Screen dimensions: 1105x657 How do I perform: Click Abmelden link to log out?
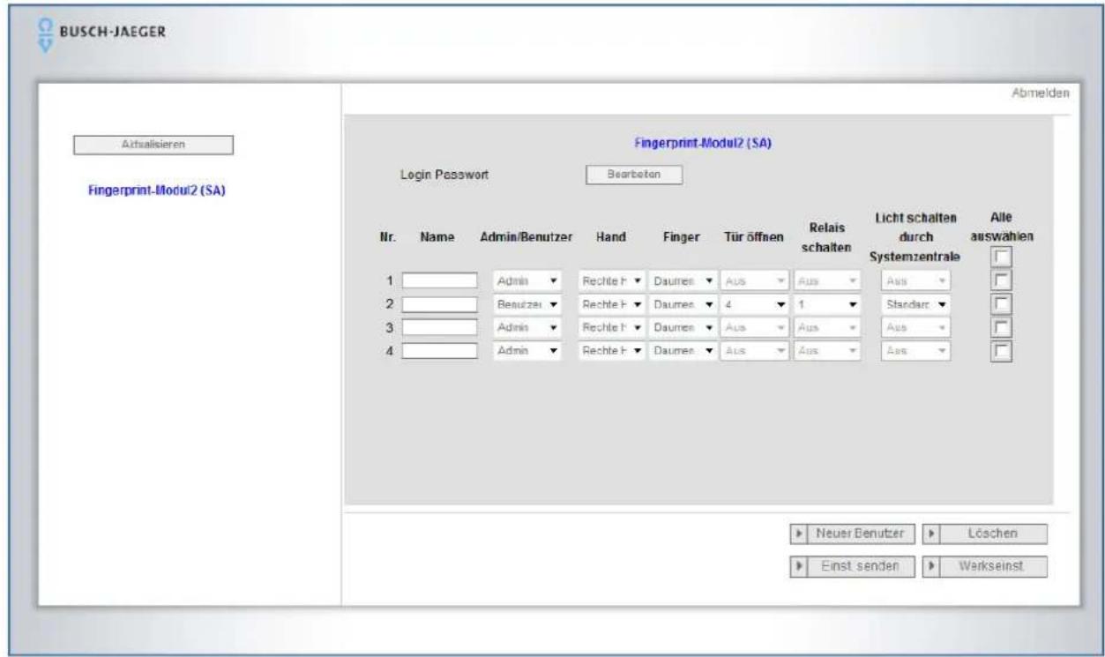(x=1041, y=93)
